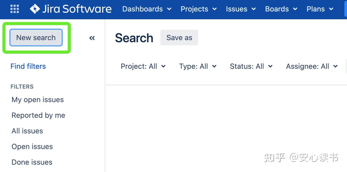Select the Done issues filter
347x172 pixels.
(x=32, y=162)
